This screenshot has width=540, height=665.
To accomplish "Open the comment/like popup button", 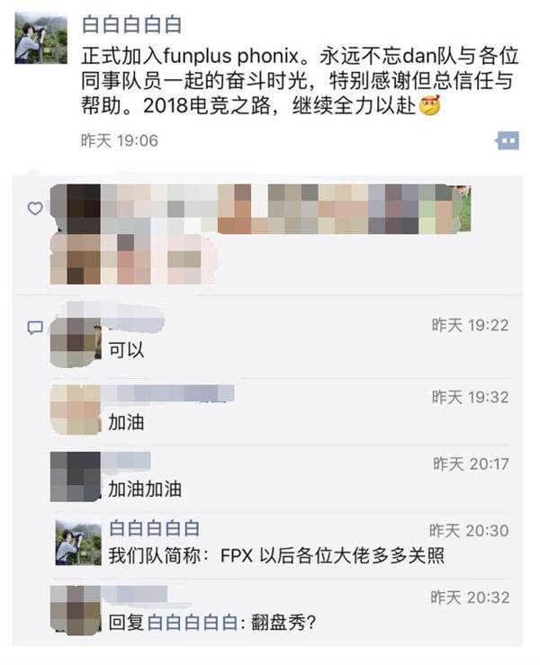I will tap(508, 140).
